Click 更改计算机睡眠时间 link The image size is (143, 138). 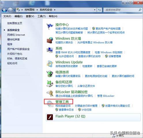123,76
